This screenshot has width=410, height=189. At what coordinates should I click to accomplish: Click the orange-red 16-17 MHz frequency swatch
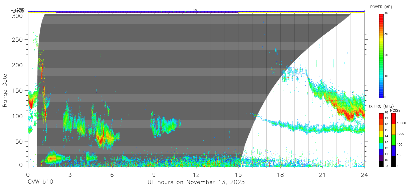[381, 122]
